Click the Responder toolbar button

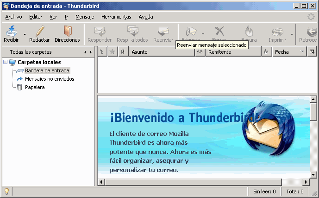(x=100, y=34)
